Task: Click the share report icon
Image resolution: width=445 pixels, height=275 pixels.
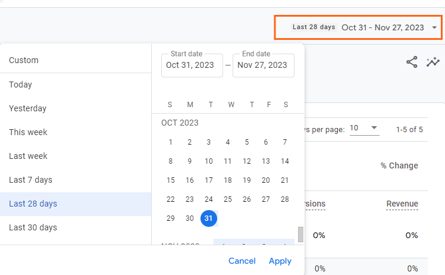Action: pos(412,62)
